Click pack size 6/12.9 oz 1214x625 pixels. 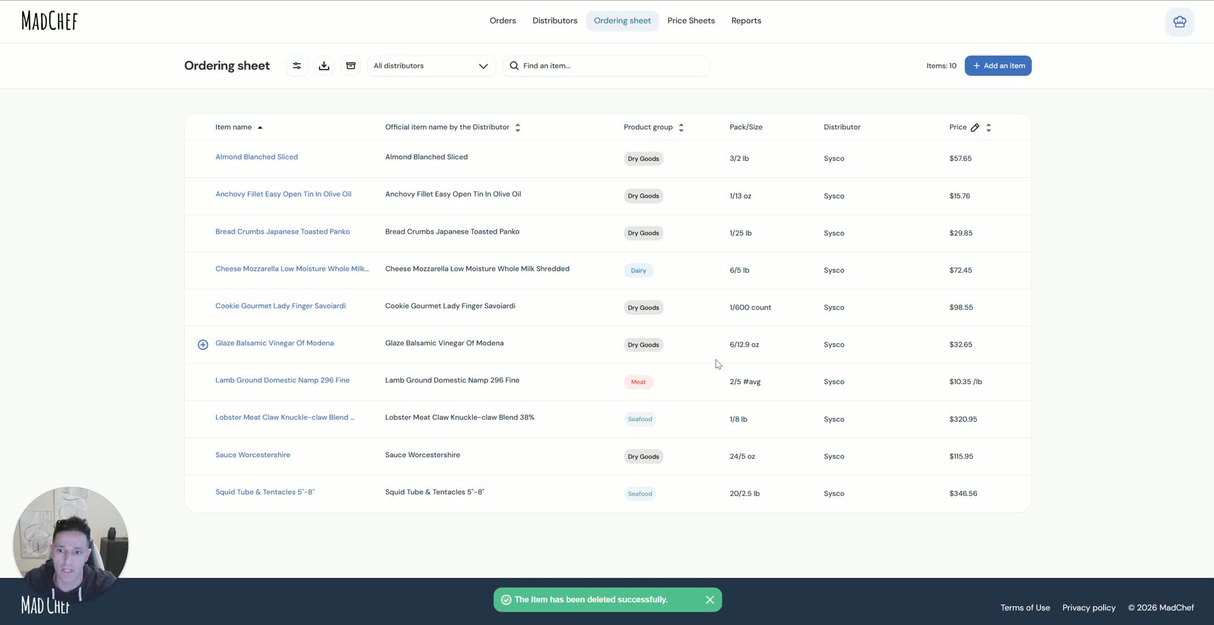click(744, 345)
